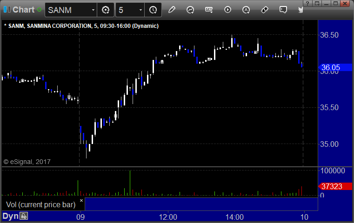Click the 37323 volume value marker
This screenshot has height=223, width=354.
click(x=335, y=186)
